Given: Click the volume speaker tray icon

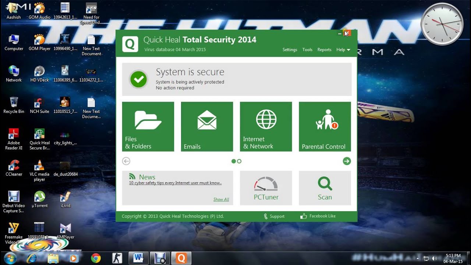Looking at the screenshot, I should tap(434, 258).
